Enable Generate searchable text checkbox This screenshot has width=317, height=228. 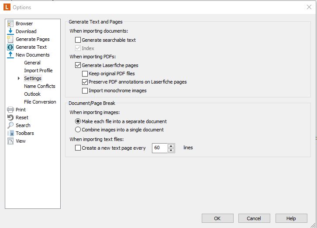coord(78,40)
